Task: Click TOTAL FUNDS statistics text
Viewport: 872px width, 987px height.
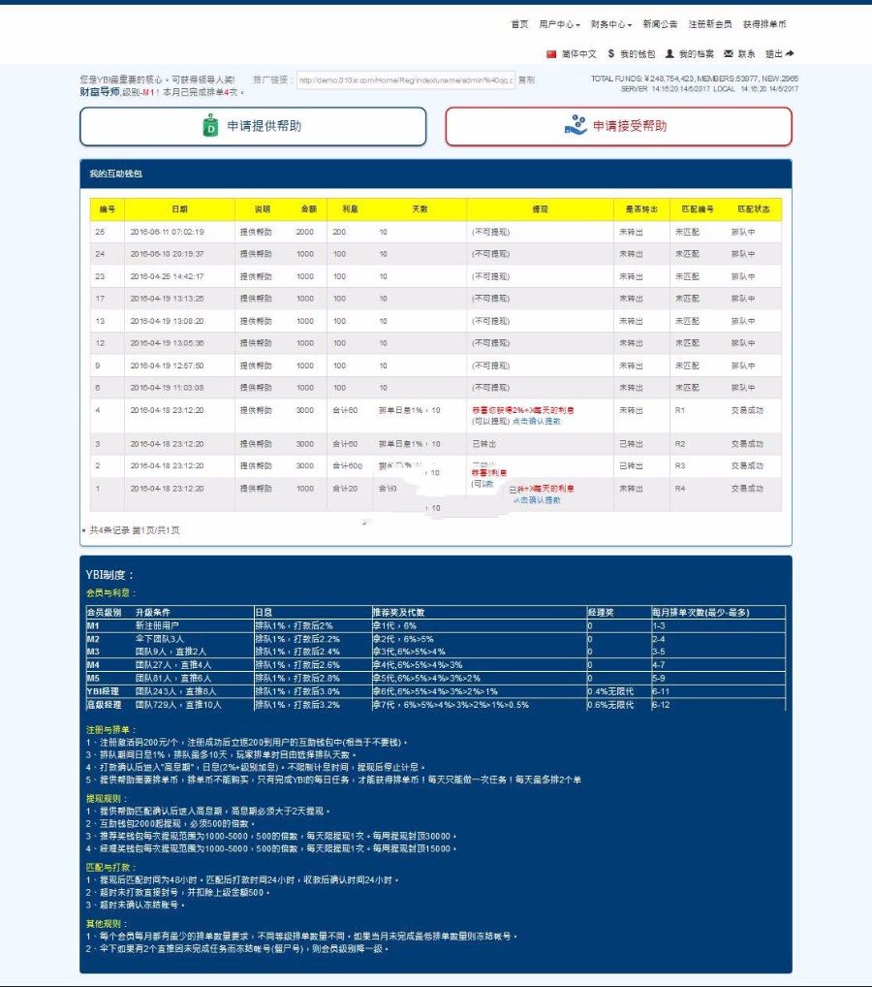Action: click(x=694, y=80)
